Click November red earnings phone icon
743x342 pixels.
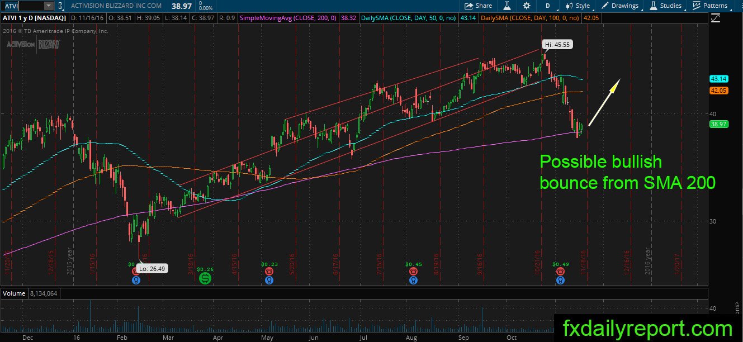560,271
